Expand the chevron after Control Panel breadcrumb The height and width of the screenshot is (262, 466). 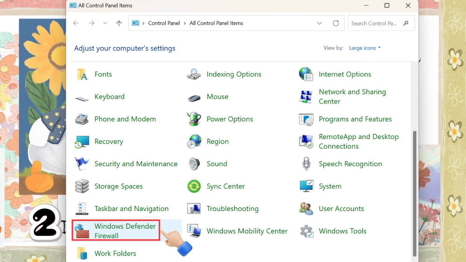point(185,23)
